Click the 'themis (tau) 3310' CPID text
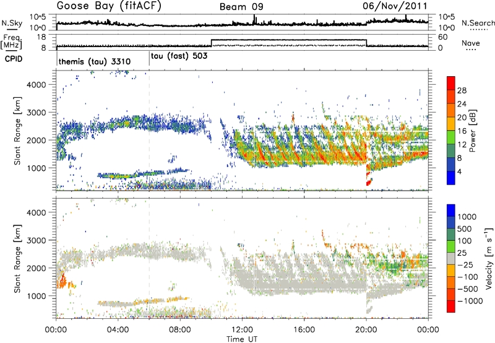495x343 pixels. [x=95, y=61]
